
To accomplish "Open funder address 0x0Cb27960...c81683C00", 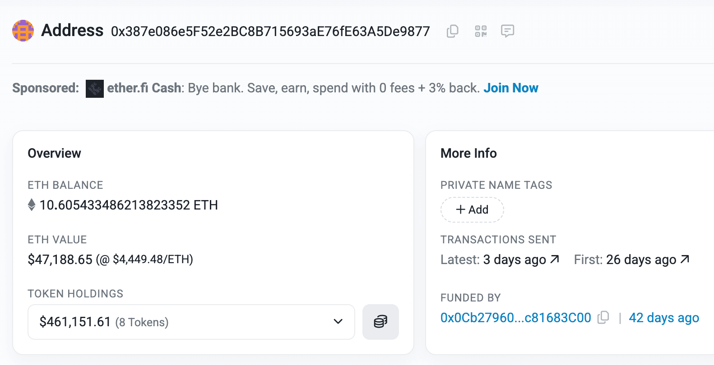I will point(516,318).
